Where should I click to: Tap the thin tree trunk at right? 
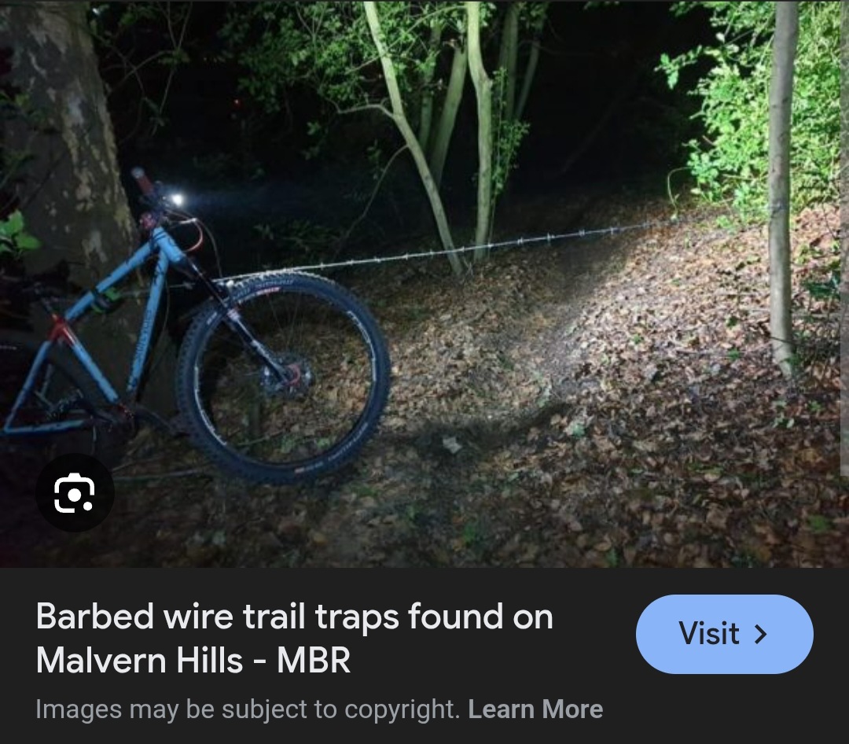pyautogui.click(x=782, y=184)
